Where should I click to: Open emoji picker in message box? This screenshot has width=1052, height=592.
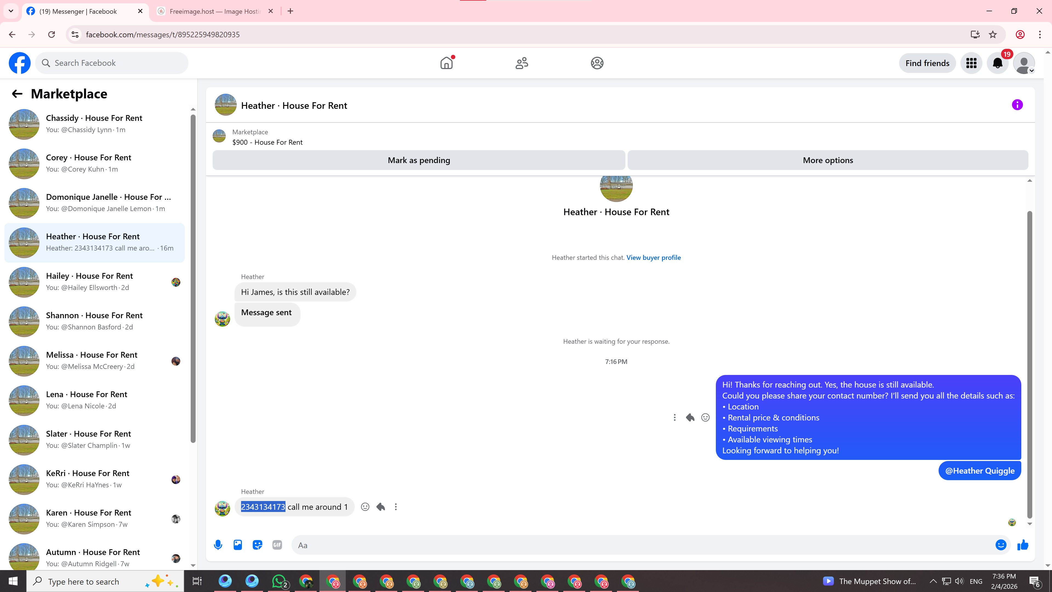click(1000, 545)
